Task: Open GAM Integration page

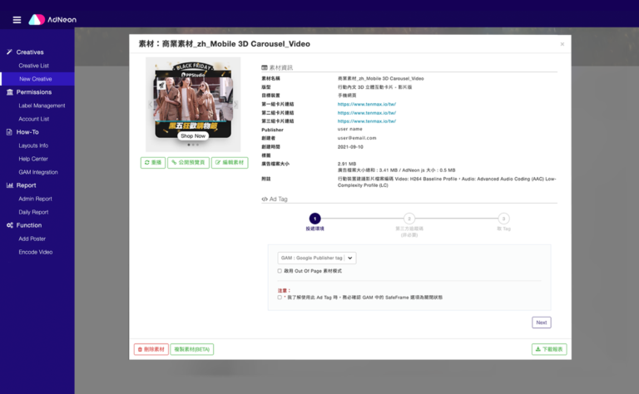Action: (x=38, y=172)
